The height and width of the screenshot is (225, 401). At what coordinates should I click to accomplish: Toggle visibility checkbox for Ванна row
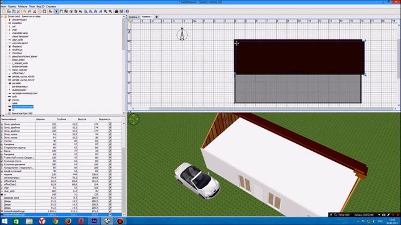click(x=110, y=151)
